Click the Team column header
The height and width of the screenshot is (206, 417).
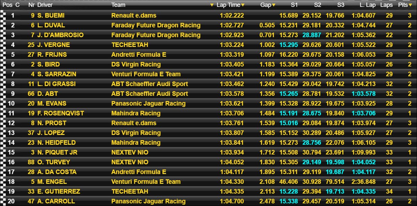click(118, 5)
